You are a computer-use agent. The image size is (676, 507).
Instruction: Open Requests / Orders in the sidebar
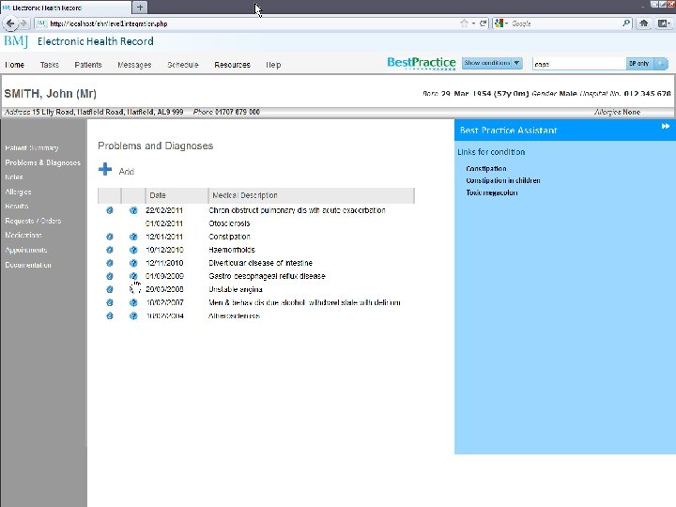pos(33,221)
